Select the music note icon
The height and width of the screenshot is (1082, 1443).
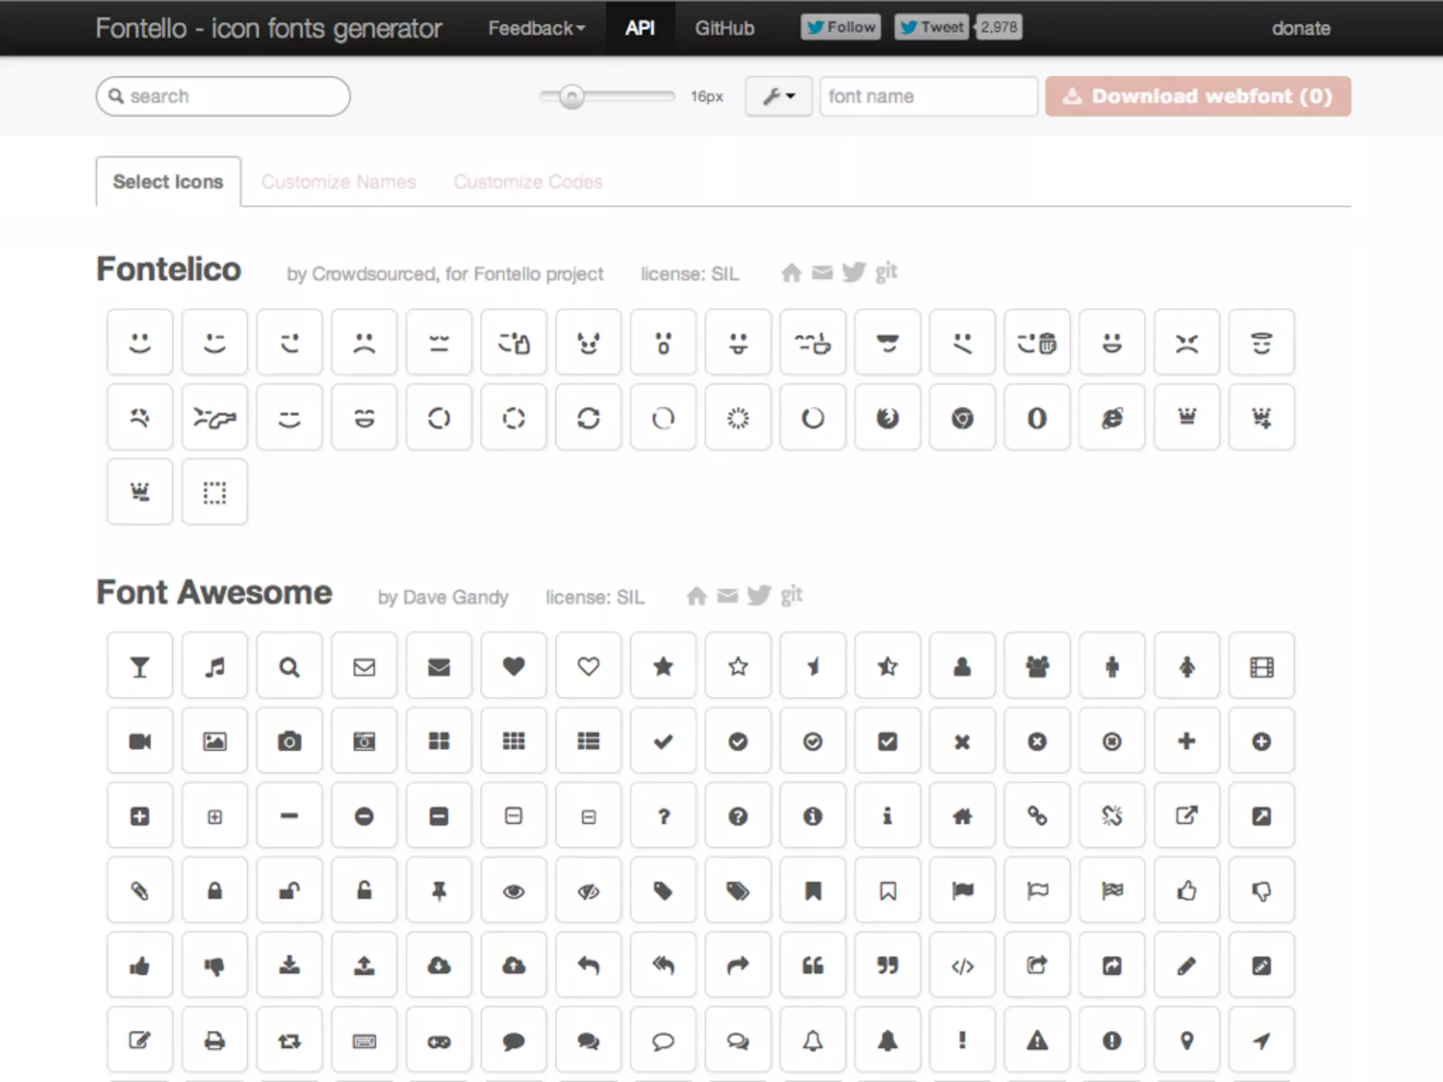point(215,666)
